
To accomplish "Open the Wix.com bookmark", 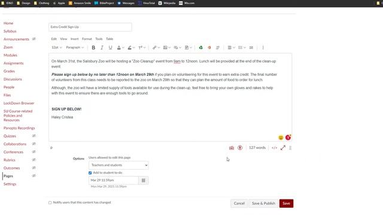I will (x=187, y=3).
